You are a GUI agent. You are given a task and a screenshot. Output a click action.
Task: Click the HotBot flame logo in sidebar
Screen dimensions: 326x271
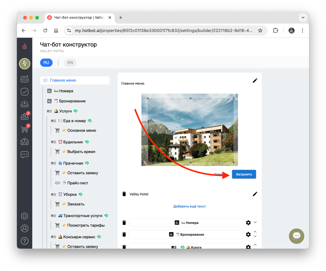(25, 46)
